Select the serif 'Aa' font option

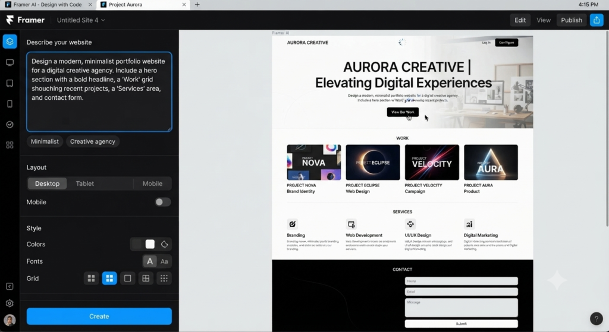click(x=164, y=261)
